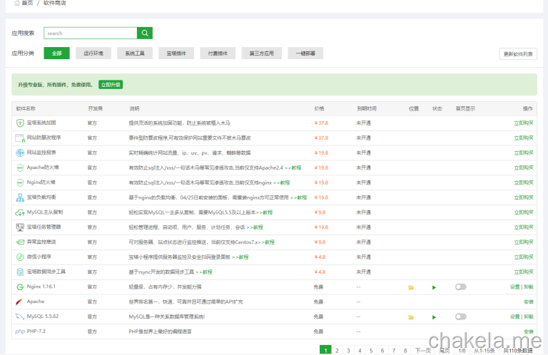Select the 运行环境 category tab
Viewport: 548px width, 355px height.
(93, 53)
